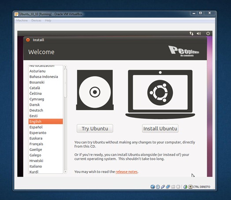
Task: Select Čeština language
Action: tap(46, 93)
